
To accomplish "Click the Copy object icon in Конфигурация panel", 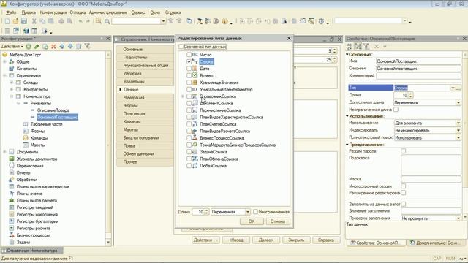I will coord(45,46).
